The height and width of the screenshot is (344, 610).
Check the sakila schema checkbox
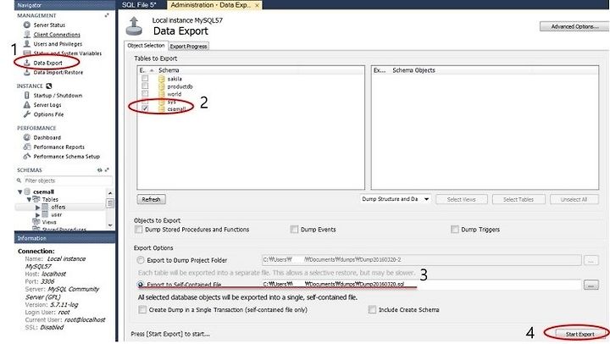click(x=145, y=78)
